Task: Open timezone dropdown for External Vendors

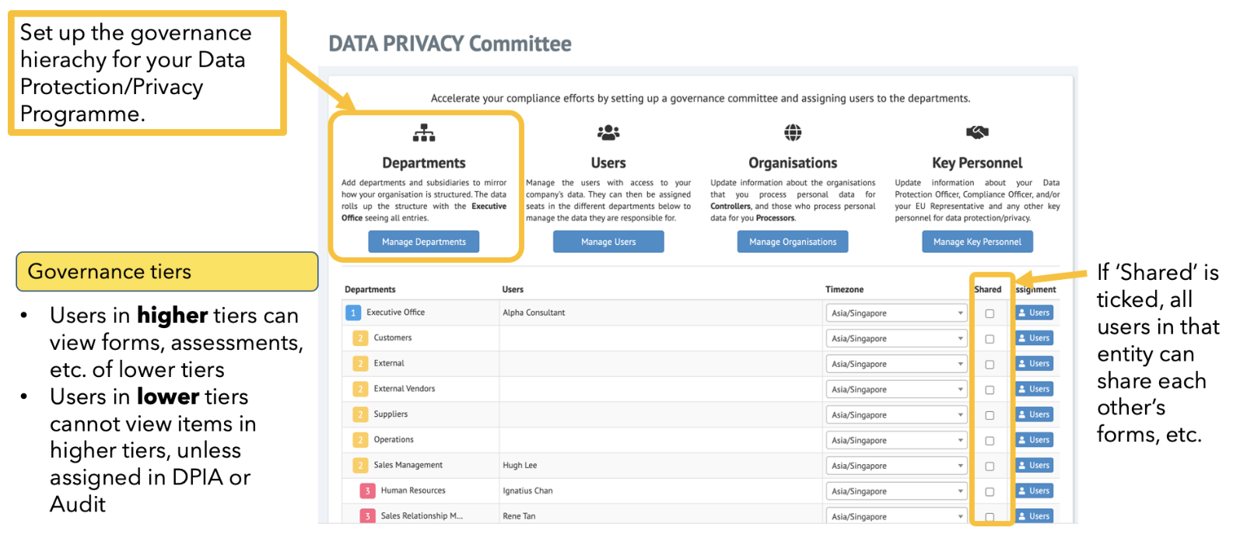Action: (x=896, y=390)
